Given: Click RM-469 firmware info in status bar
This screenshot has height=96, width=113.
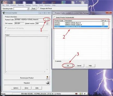Looking at the screenshot, I should pyautogui.click(x=41, y=94).
